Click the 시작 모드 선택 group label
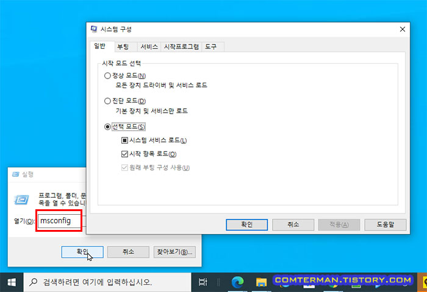 coord(121,63)
